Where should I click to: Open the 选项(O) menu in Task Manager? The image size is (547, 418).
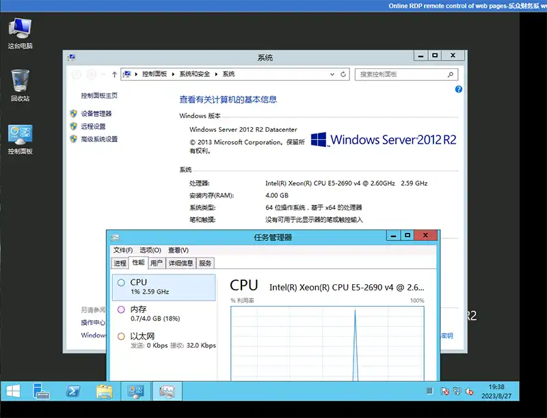pyautogui.click(x=150, y=250)
